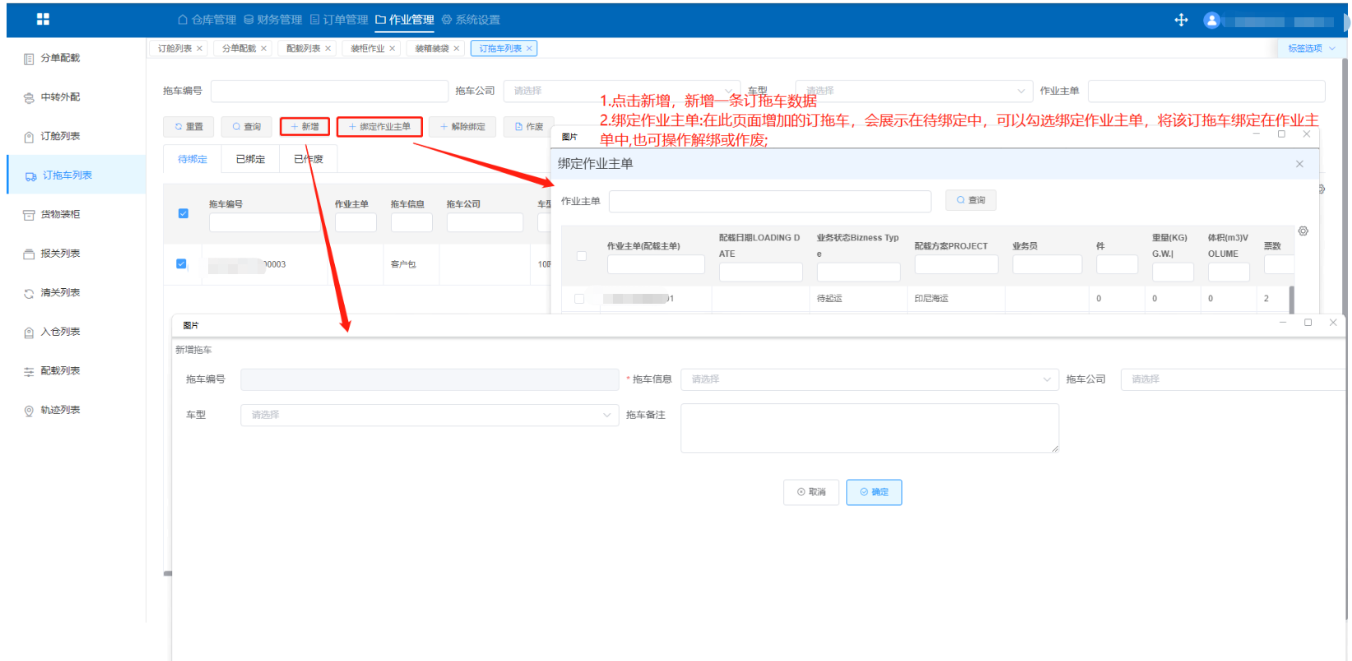
Task: Close the 绑定作业主单 dialog with X
Action: (x=1299, y=164)
